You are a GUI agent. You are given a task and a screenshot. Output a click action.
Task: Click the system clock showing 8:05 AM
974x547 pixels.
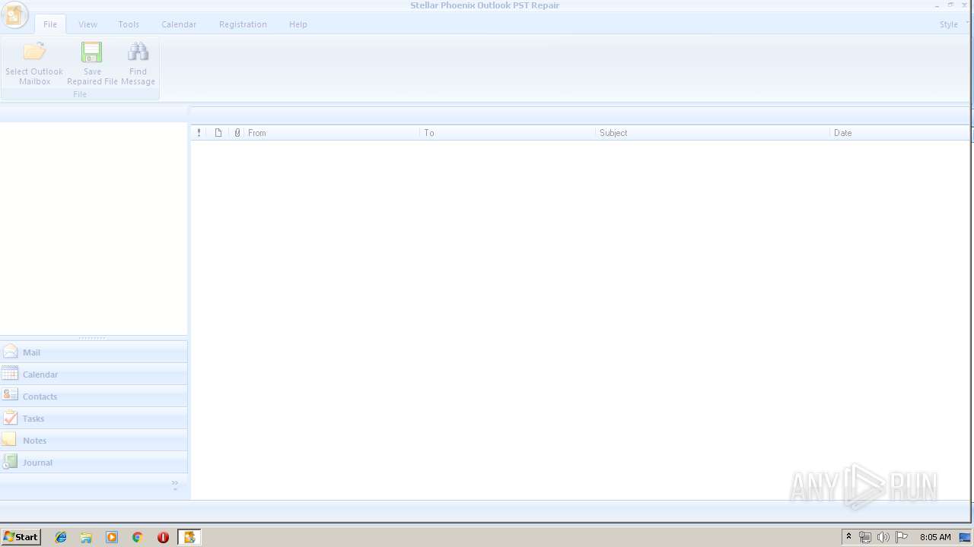point(935,537)
